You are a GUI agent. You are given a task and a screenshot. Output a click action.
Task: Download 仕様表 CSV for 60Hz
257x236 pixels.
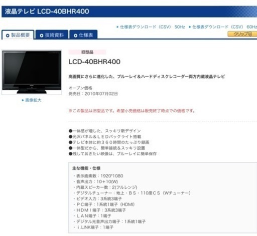tap(223, 27)
